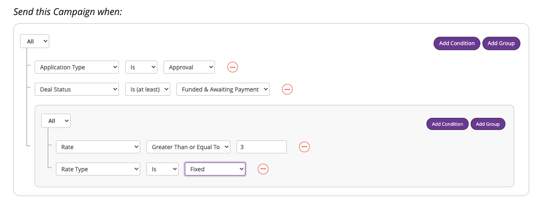Add Group inside the nested group
This screenshot has height=206, width=540.
click(x=488, y=124)
